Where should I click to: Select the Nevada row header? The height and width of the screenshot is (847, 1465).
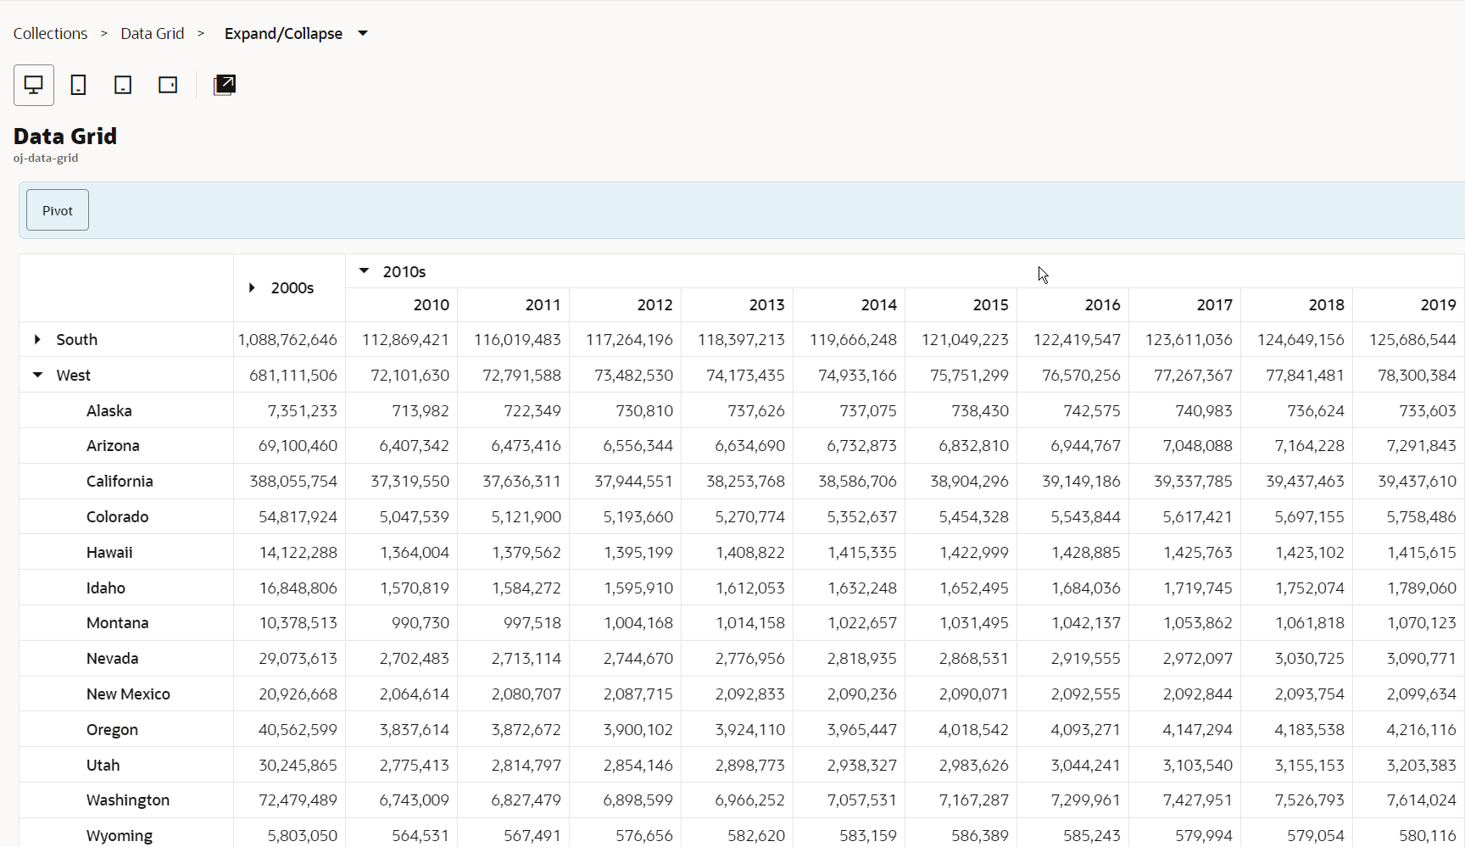(126, 659)
